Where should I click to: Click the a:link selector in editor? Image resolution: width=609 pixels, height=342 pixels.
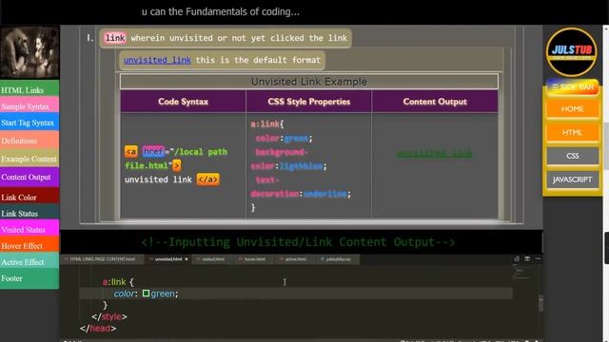(114, 282)
